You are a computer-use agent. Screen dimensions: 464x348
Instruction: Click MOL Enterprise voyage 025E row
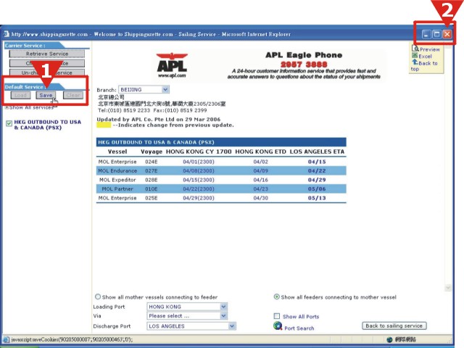[221, 198]
